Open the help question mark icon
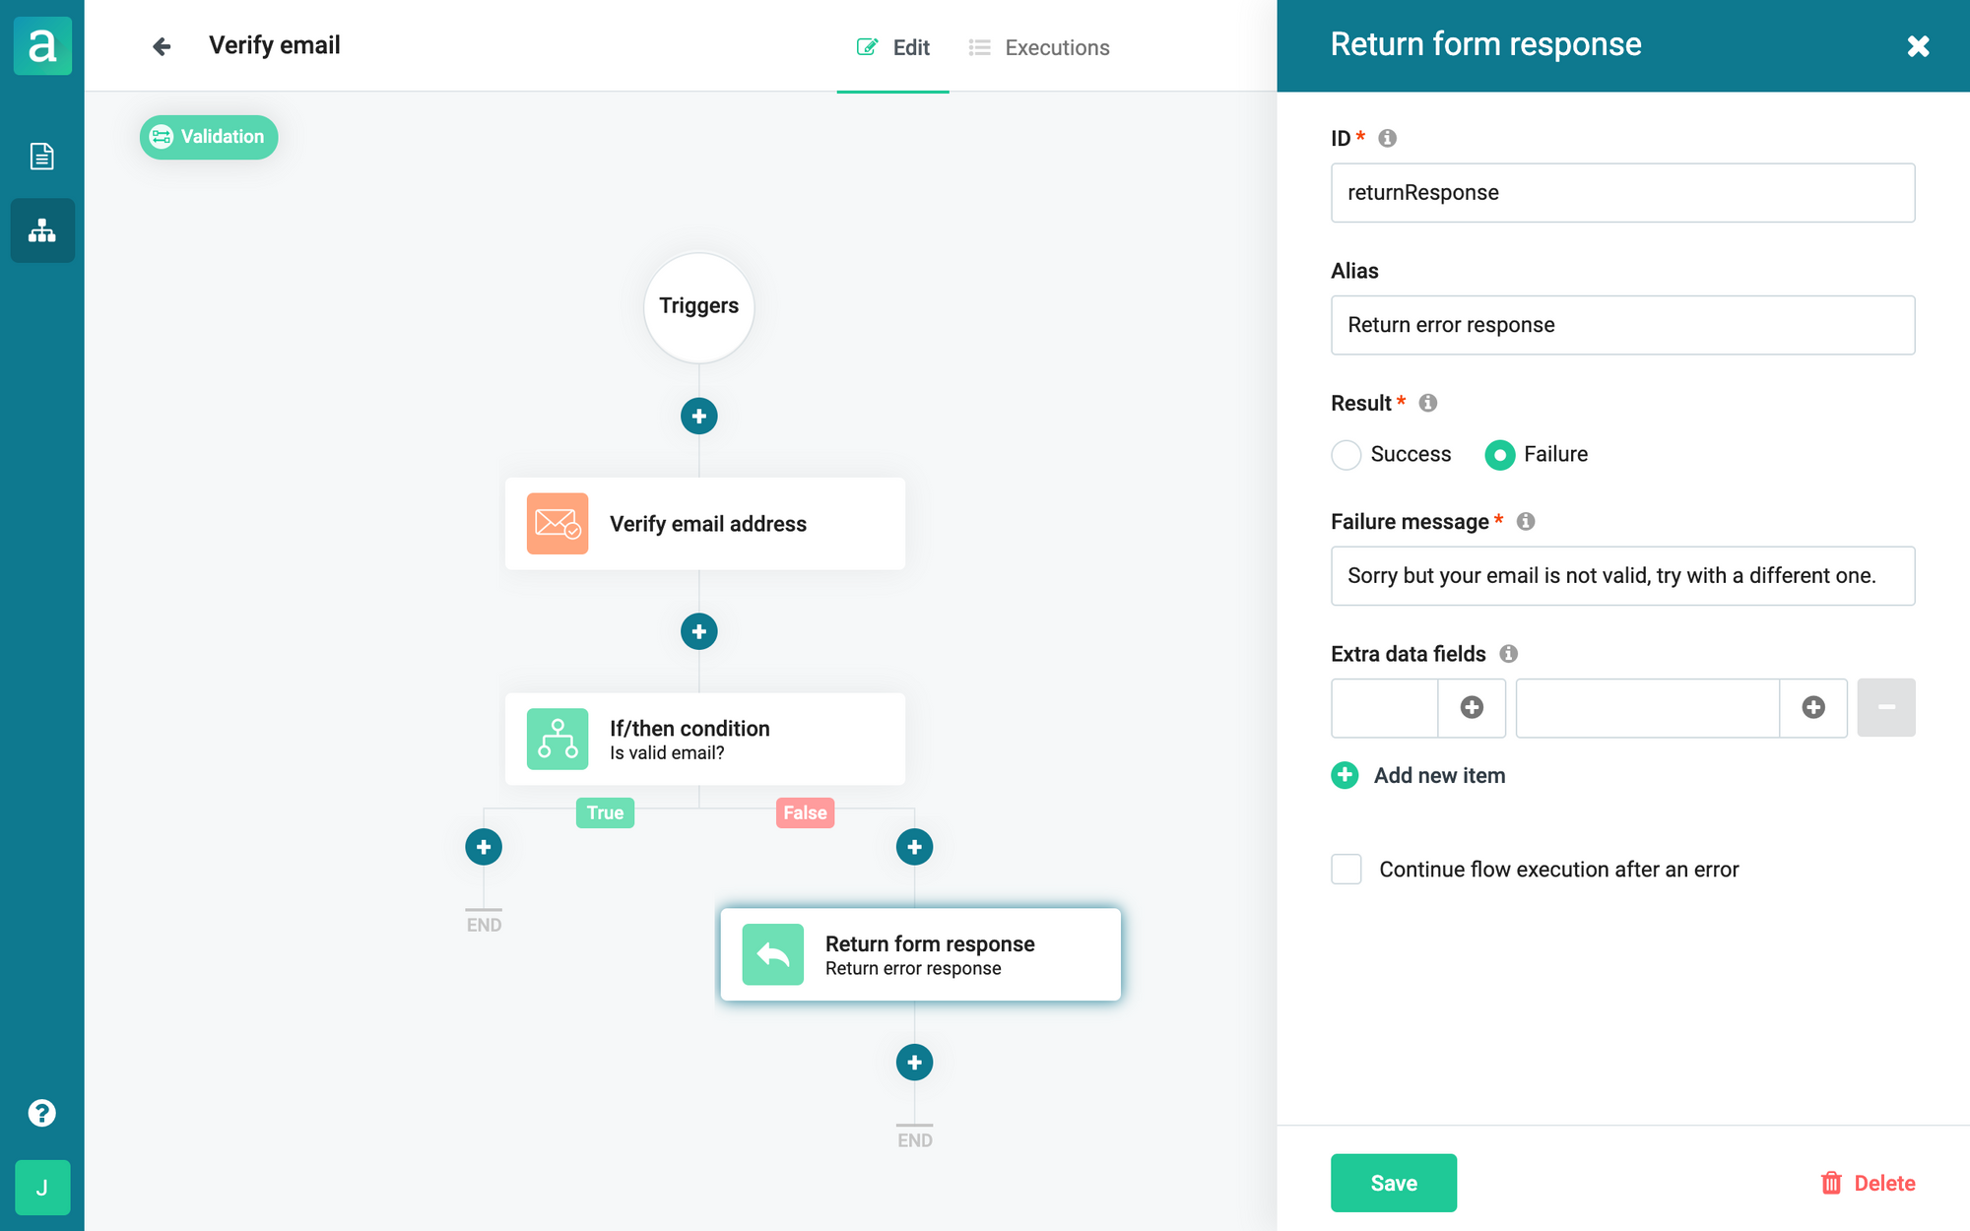This screenshot has height=1231, width=1970. tap(41, 1113)
